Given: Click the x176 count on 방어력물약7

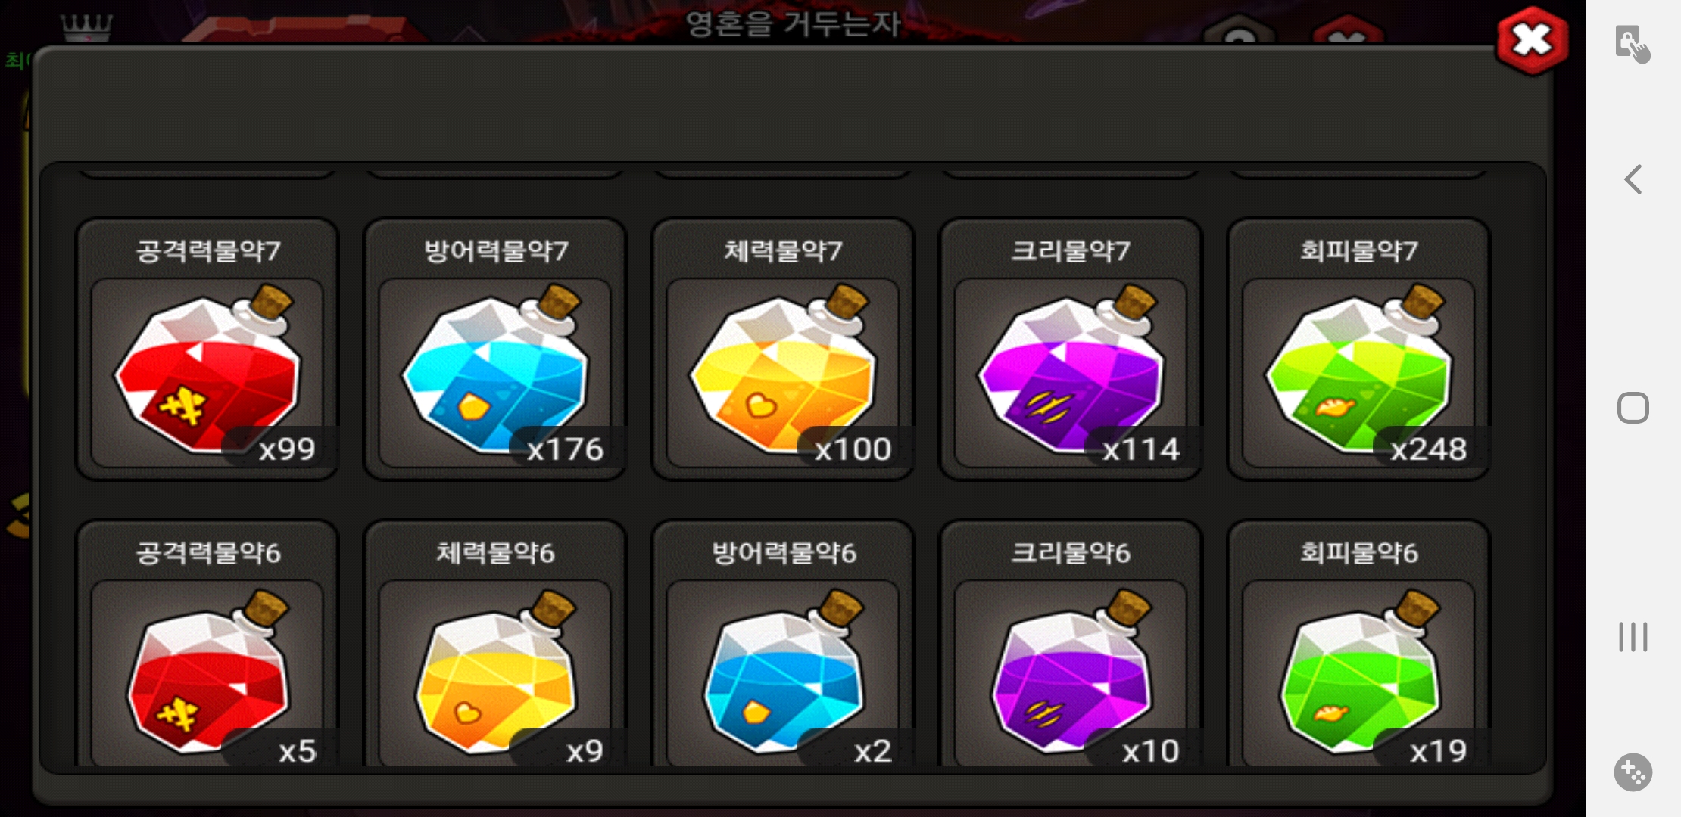Looking at the screenshot, I should coord(566,449).
